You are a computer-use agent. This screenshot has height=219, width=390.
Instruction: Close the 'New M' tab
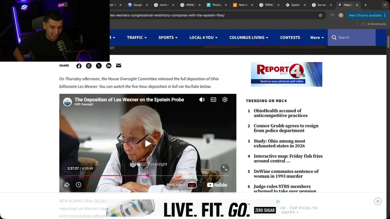252,5
